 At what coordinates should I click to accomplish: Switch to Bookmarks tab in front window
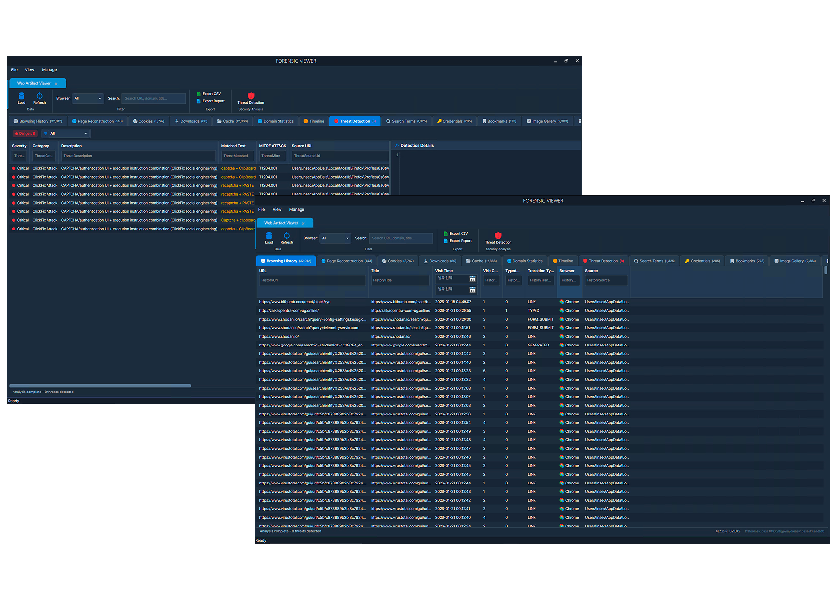point(747,261)
